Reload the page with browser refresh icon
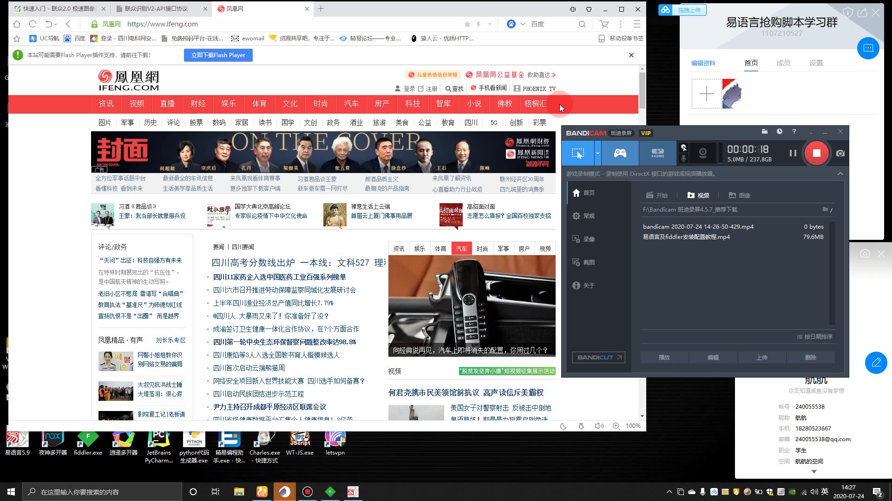The width and height of the screenshot is (892, 501). pos(33,24)
